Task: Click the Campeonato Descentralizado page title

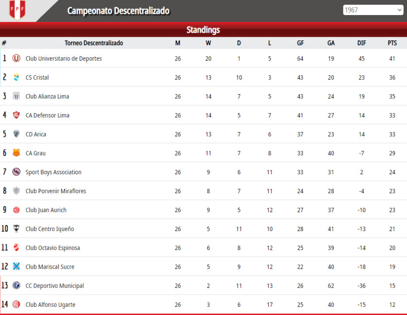Action: click(x=119, y=11)
